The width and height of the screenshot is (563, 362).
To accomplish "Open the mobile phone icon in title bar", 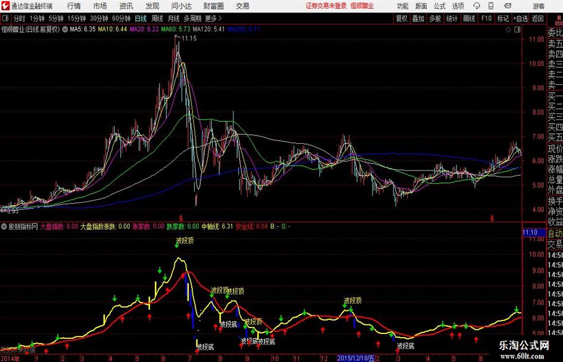I will tap(491, 6).
